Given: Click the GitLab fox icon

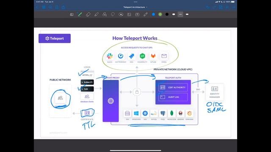Looking at the screenshot, I should (153, 56).
